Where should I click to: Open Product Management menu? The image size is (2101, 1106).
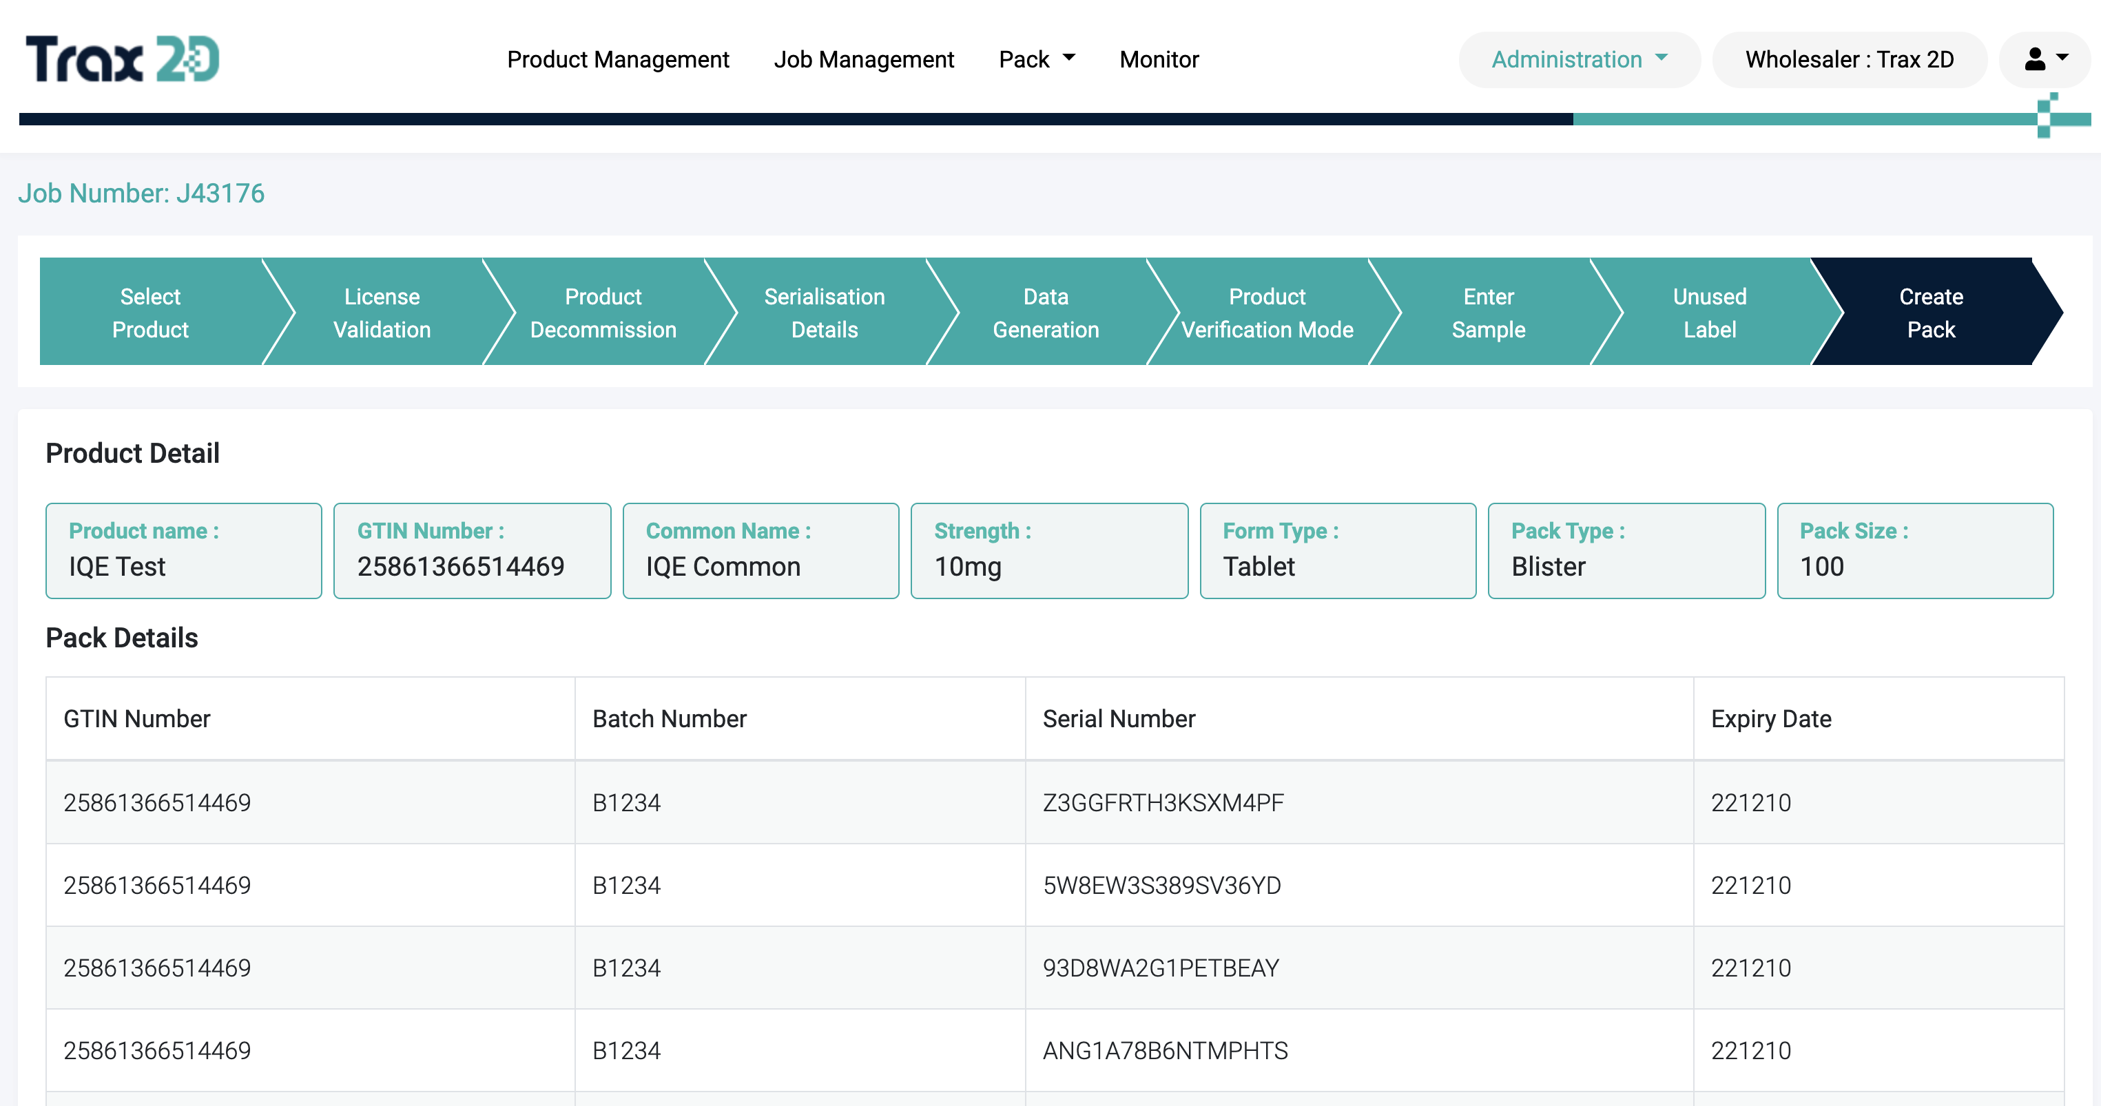point(617,59)
